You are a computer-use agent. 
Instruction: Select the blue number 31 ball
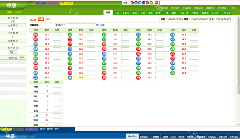138,34
